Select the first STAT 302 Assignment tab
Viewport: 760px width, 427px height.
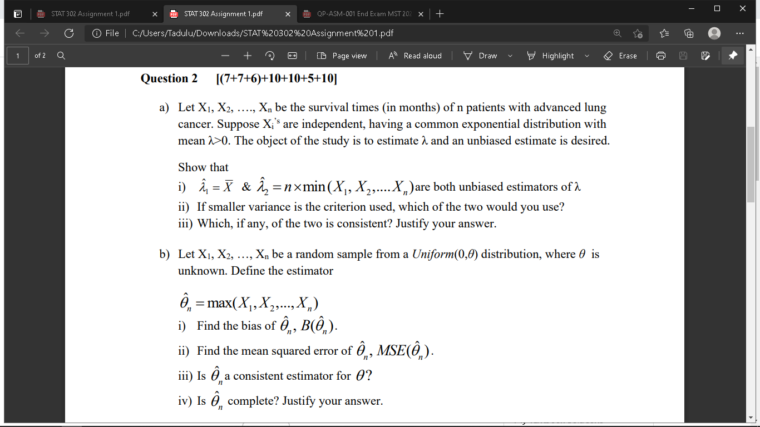pyautogui.click(x=89, y=14)
